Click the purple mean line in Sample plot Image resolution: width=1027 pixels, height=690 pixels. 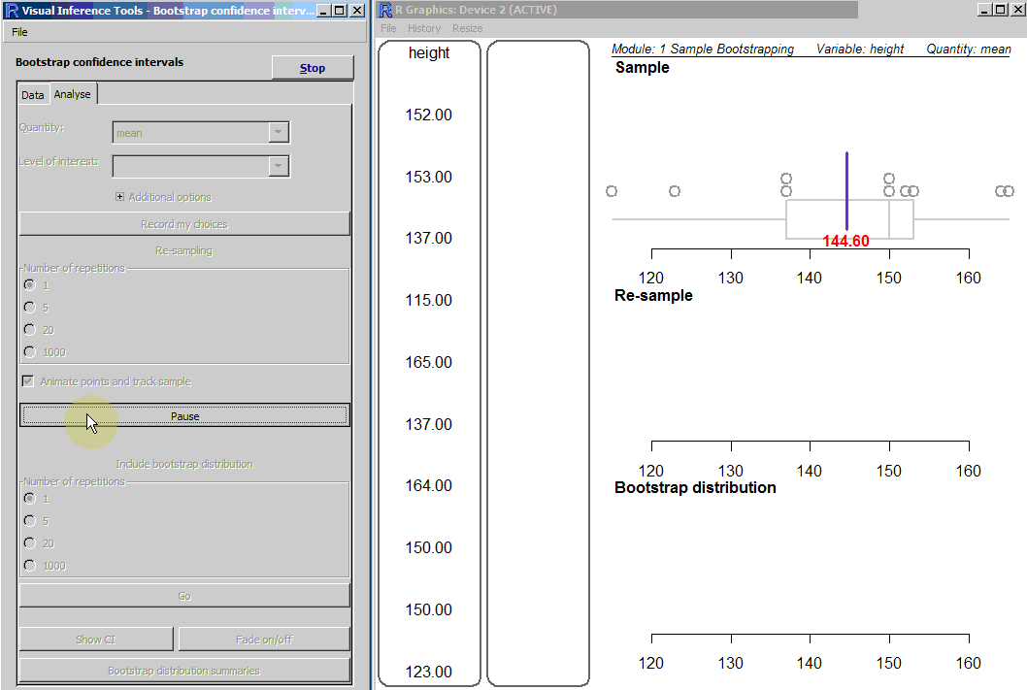tap(847, 189)
